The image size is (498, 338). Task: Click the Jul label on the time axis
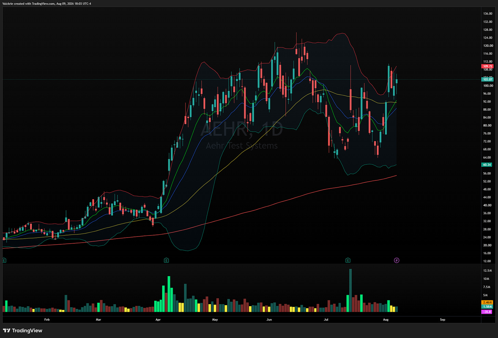(x=326, y=320)
